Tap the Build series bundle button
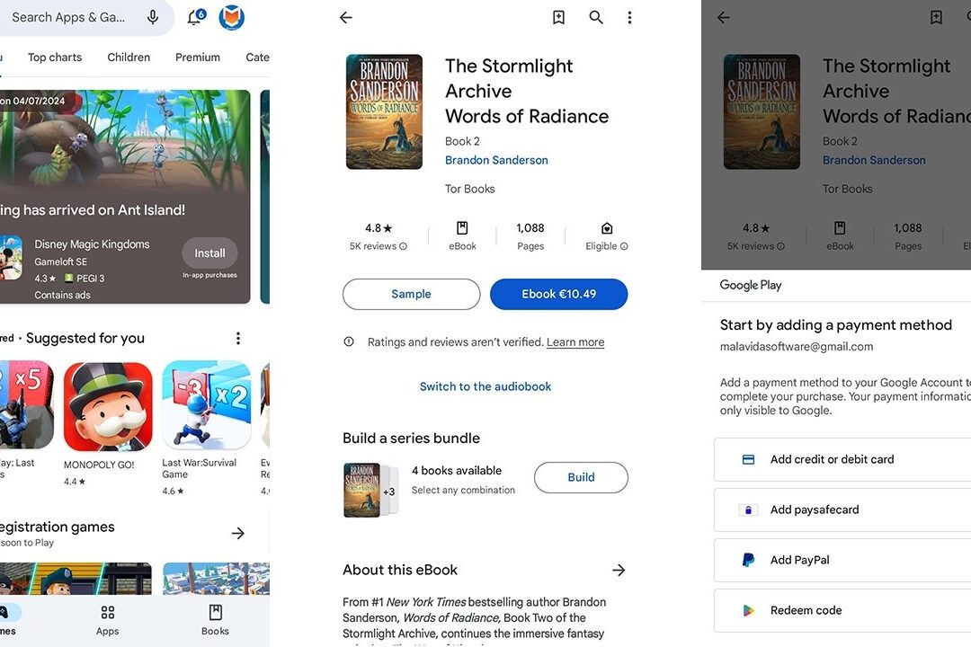The height and width of the screenshot is (647, 971). pyautogui.click(x=581, y=477)
